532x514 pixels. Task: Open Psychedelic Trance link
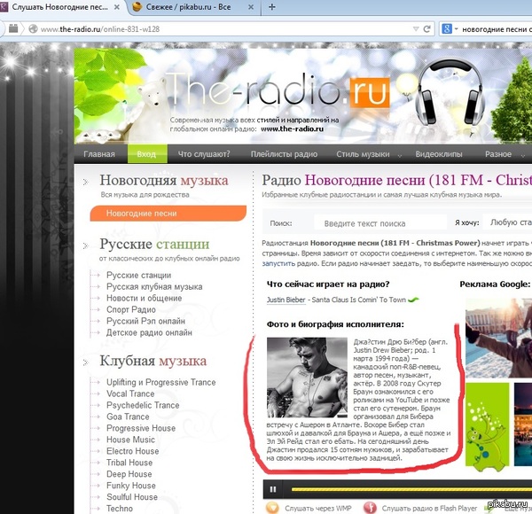coord(143,406)
